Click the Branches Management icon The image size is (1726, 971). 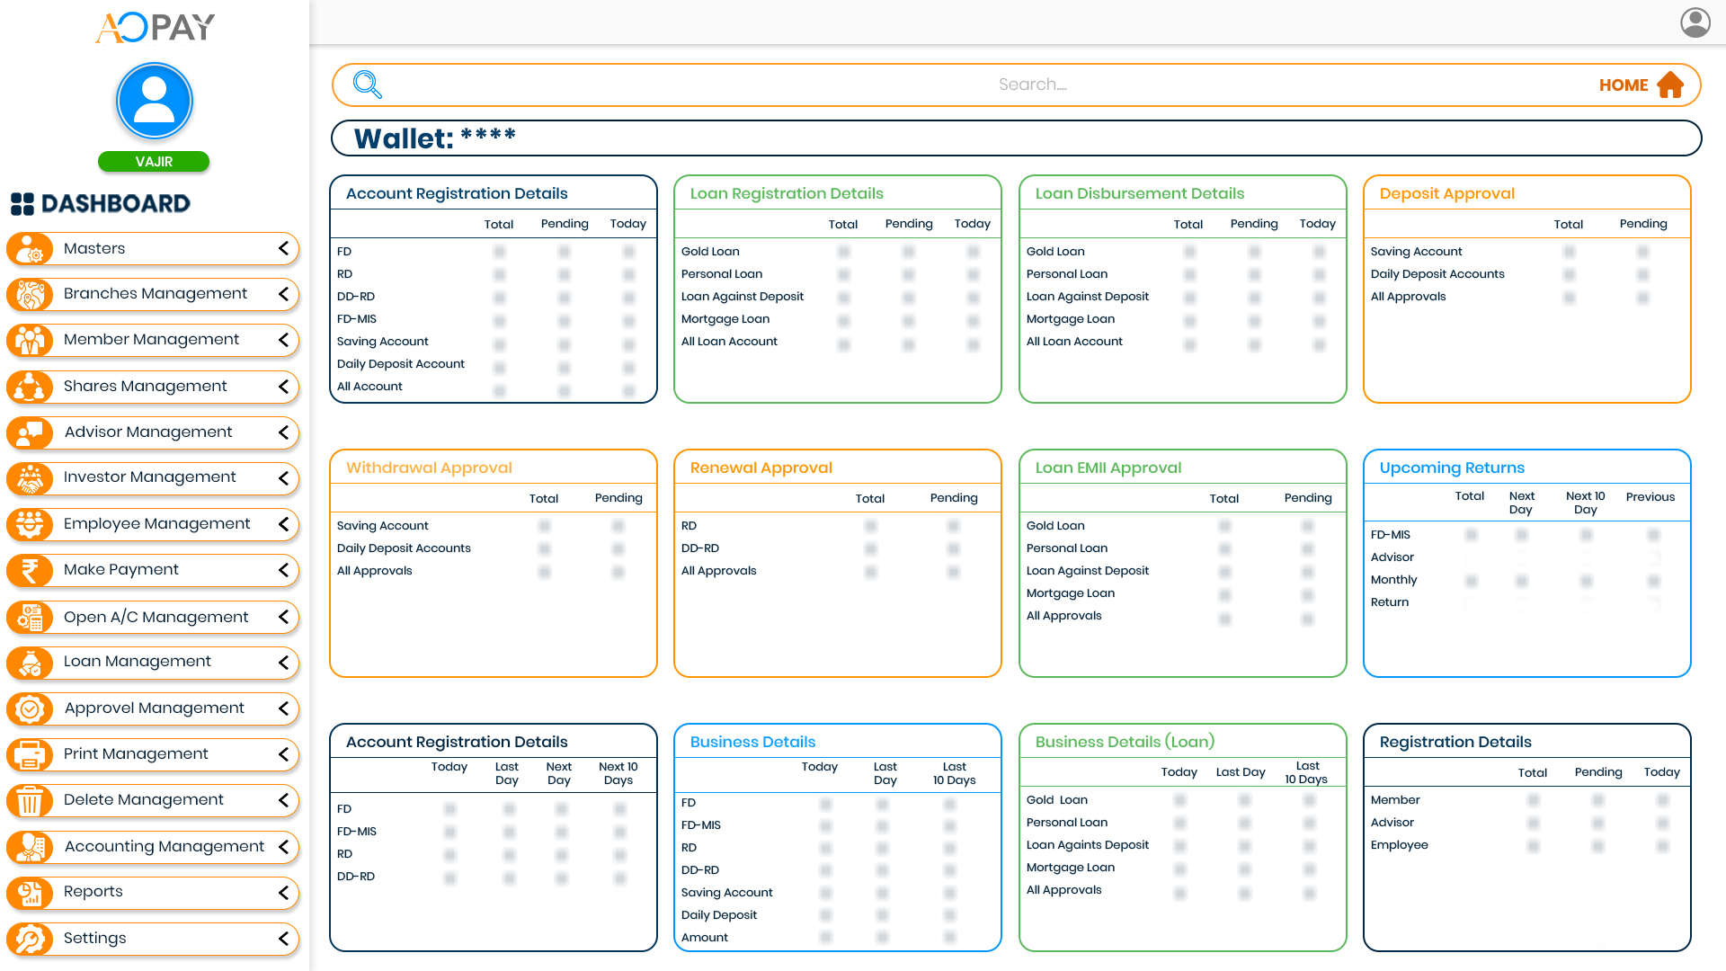point(31,294)
